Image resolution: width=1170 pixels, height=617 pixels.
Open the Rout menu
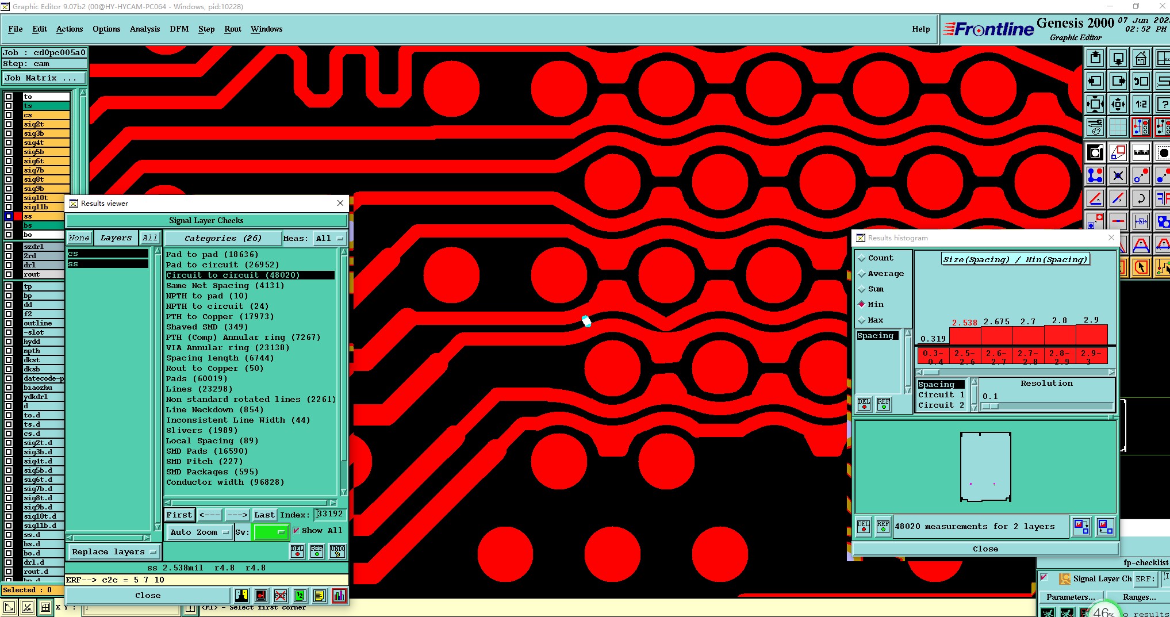233,29
